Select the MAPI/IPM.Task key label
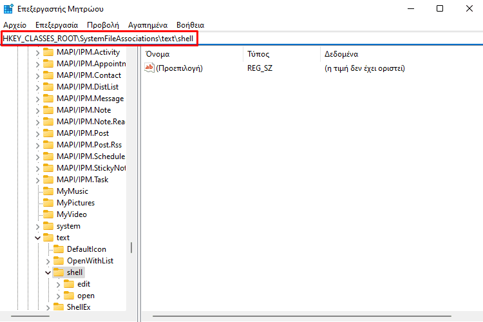This screenshot has width=483, height=322. point(82,179)
